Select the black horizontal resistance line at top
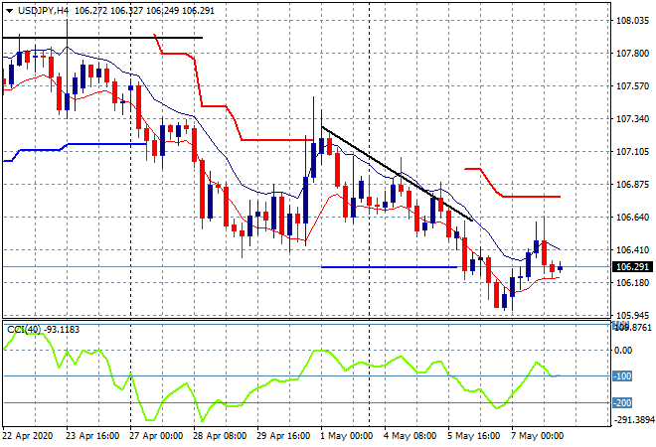Viewport: 656px width, 447px height. (x=102, y=38)
